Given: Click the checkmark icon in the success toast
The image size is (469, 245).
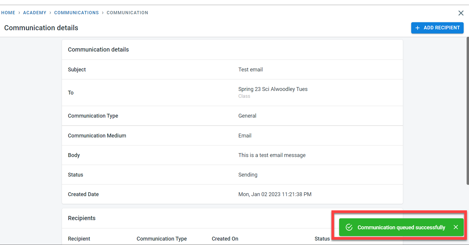Looking at the screenshot, I should click(349, 227).
